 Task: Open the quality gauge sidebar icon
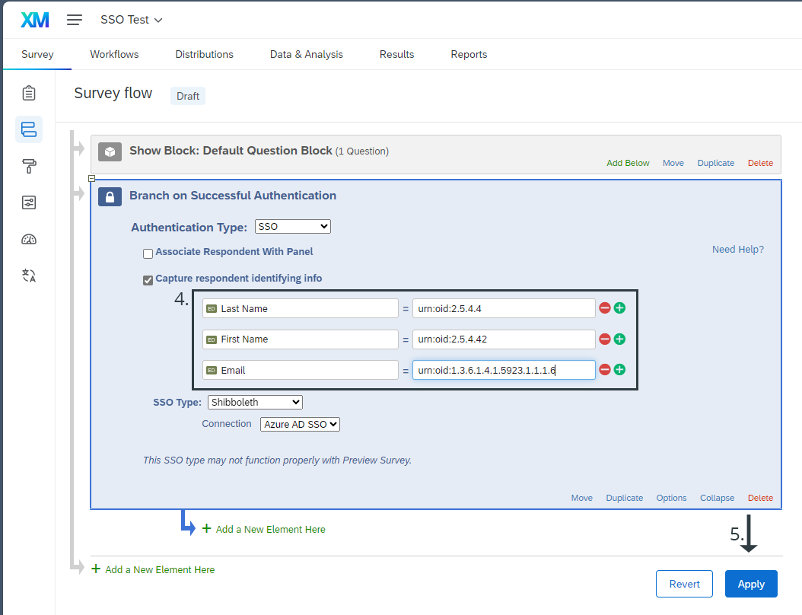[x=29, y=239]
